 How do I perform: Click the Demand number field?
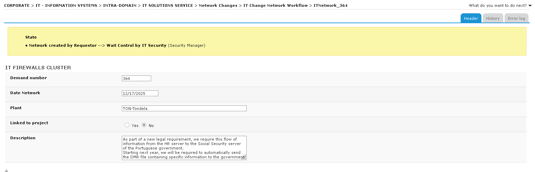(136, 78)
